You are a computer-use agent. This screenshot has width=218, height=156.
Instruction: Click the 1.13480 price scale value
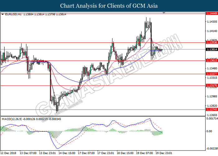212,68
